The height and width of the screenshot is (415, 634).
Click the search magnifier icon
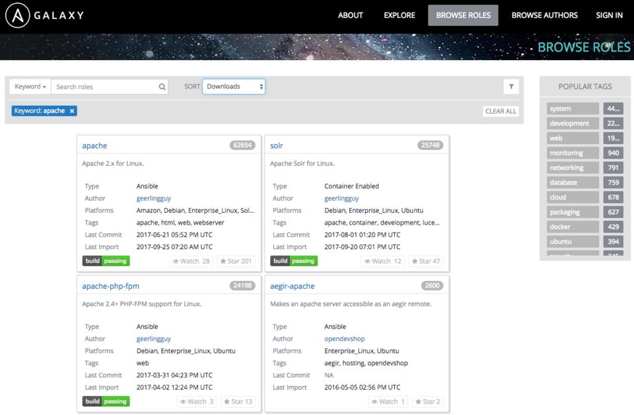click(162, 87)
